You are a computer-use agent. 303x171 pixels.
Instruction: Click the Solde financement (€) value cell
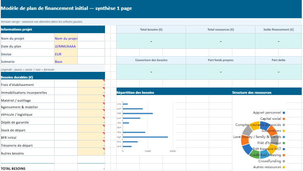[x=278, y=42]
